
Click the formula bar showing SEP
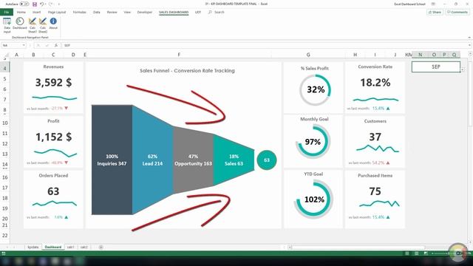(264, 45)
